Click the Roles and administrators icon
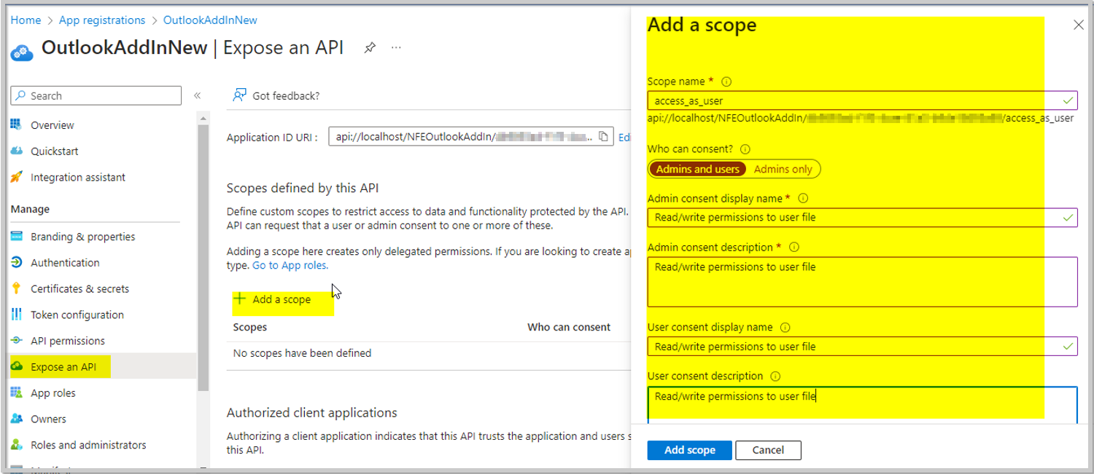The height and width of the screenshot is (474, 1094). point(17,445)
